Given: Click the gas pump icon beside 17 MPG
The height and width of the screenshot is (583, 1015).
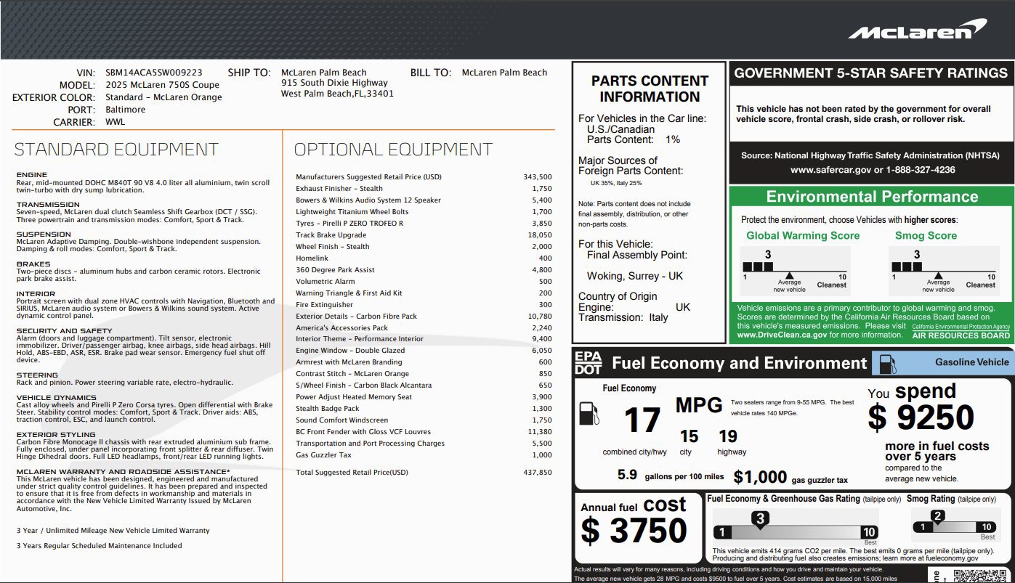Looking at the screenshot, I should (x=589, y=415).
